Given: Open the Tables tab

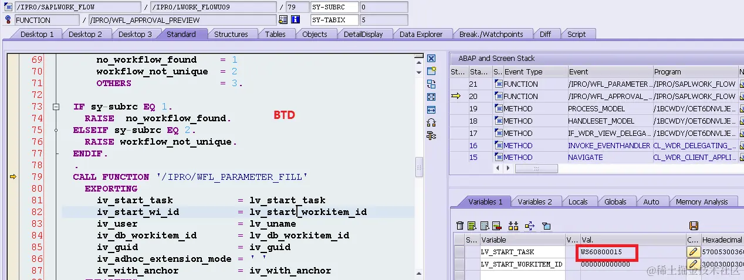Looking at the screenshot, I should 275,34.
